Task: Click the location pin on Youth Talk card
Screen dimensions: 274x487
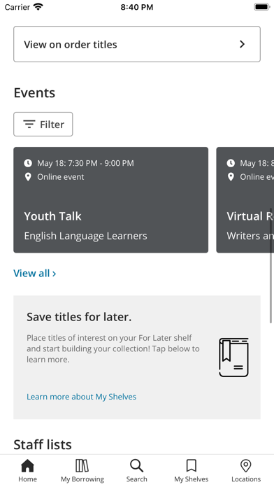Action: click(x=28, y=177)
